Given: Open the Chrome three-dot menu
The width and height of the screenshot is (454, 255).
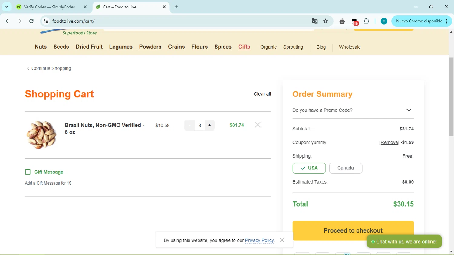Looking at the screenshot, I should pos(447,21).
